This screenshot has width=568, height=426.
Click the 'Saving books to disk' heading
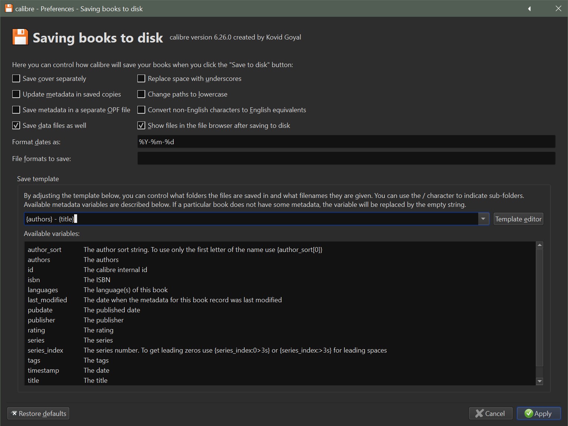click(x=98, y=38)
